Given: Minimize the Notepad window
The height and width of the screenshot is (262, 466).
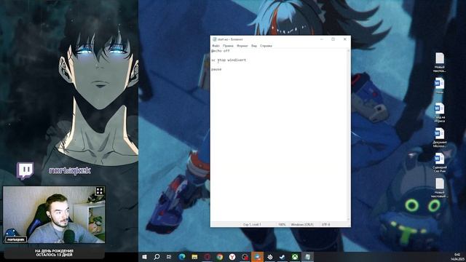Looking at the screenshot, I should coord(322,39).
